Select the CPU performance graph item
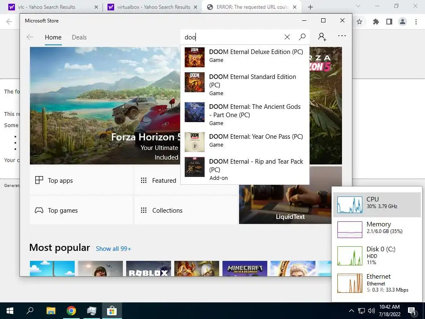 [x=377, y=204]
